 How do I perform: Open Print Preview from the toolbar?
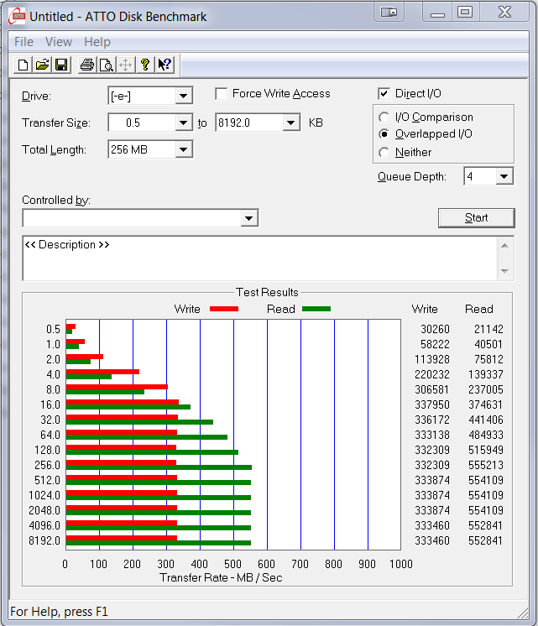coord(107,65)
